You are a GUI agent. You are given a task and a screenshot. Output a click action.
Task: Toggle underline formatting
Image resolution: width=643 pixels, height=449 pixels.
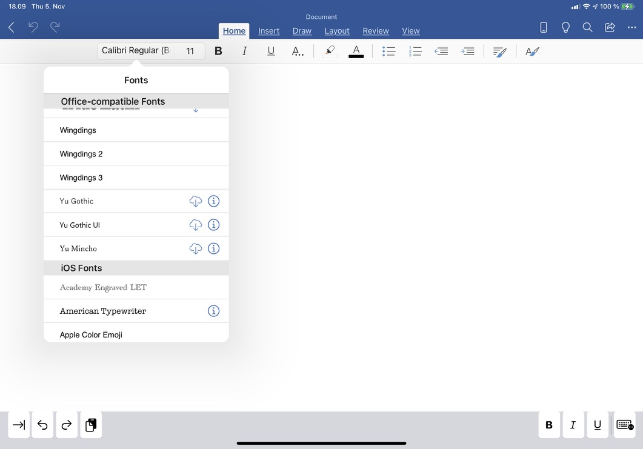[271, 51]
